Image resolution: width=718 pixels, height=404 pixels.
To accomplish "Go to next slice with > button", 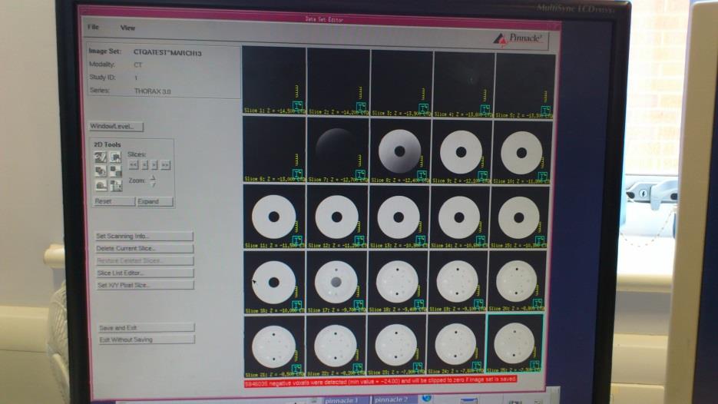I will (154, 165).
